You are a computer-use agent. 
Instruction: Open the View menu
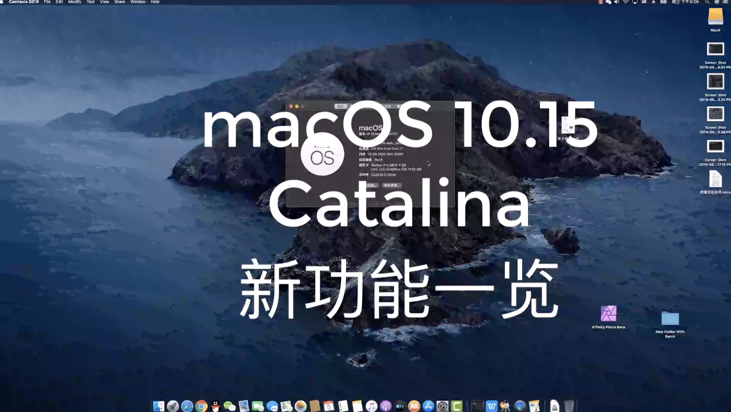point(104,2)
